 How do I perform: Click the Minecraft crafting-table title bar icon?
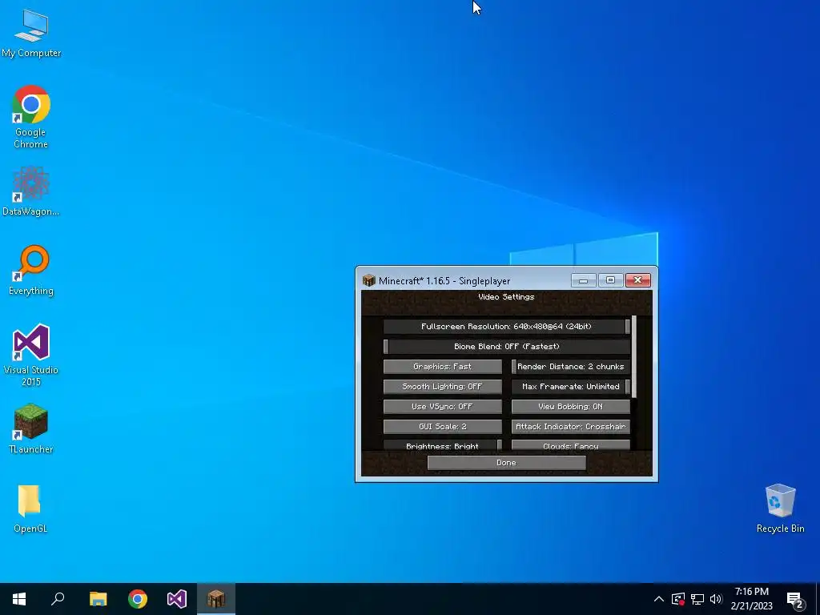click(368, 280)
